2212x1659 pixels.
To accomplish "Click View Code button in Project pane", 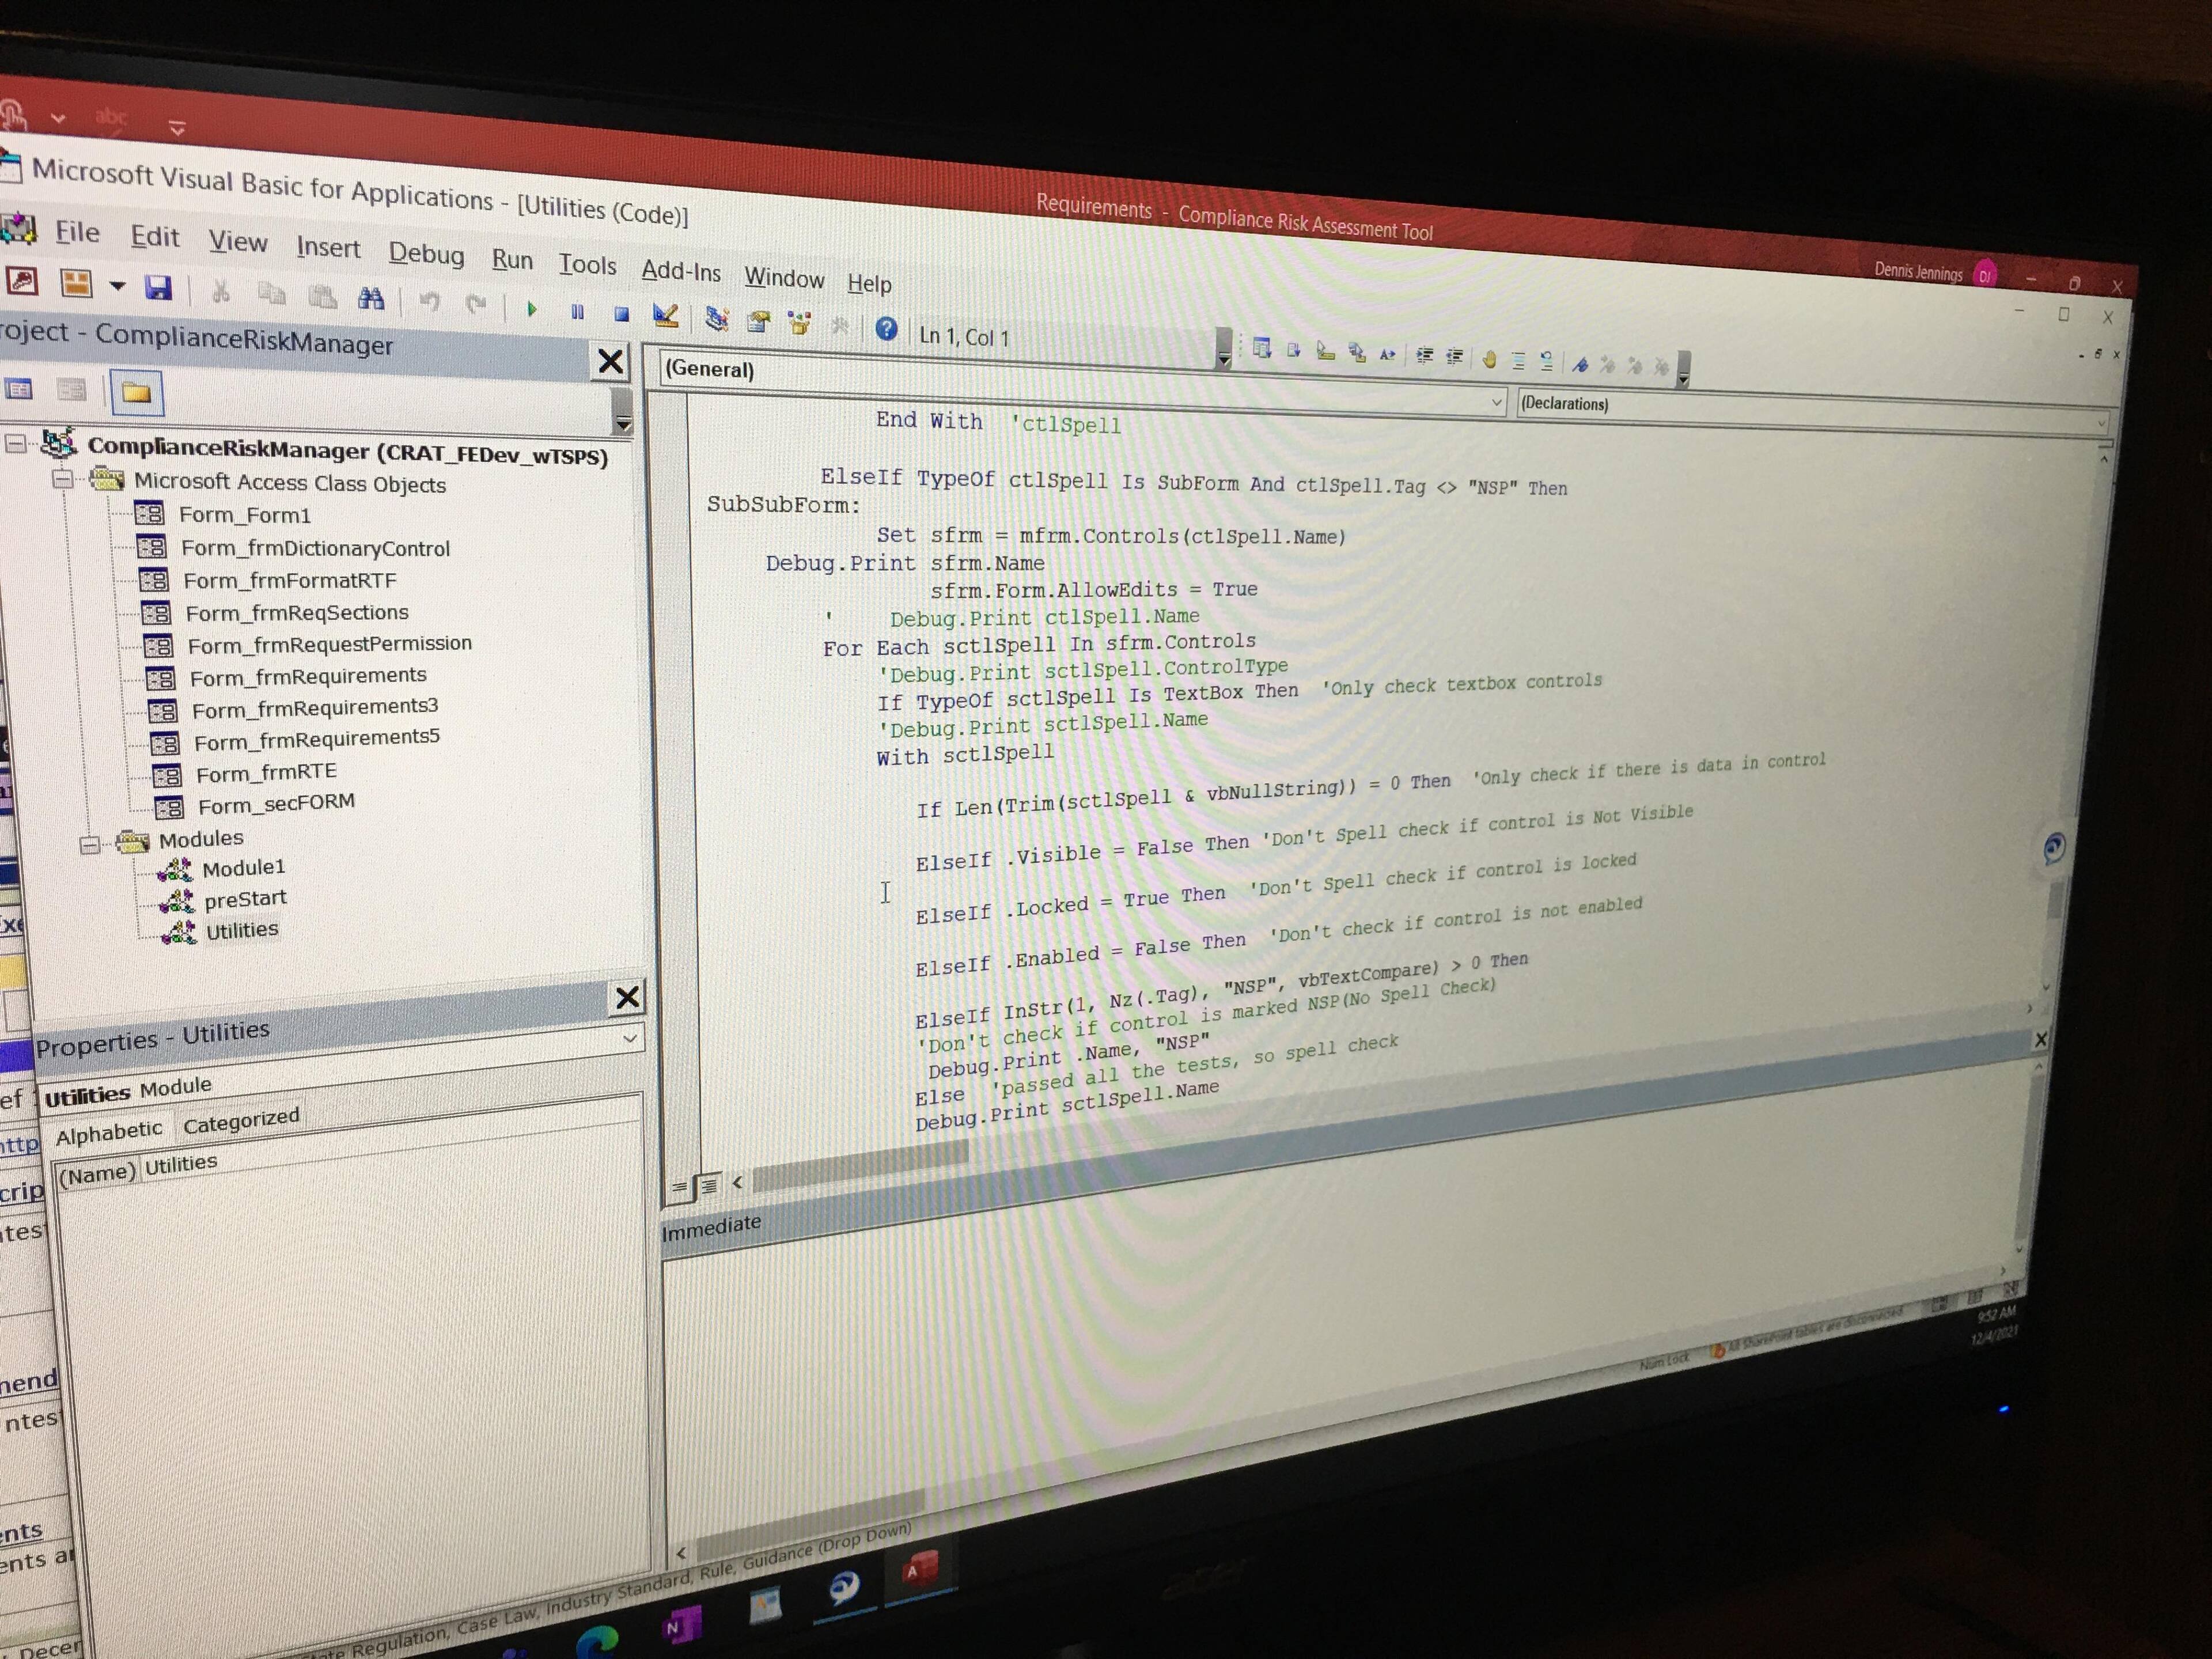I will point(19,389).
